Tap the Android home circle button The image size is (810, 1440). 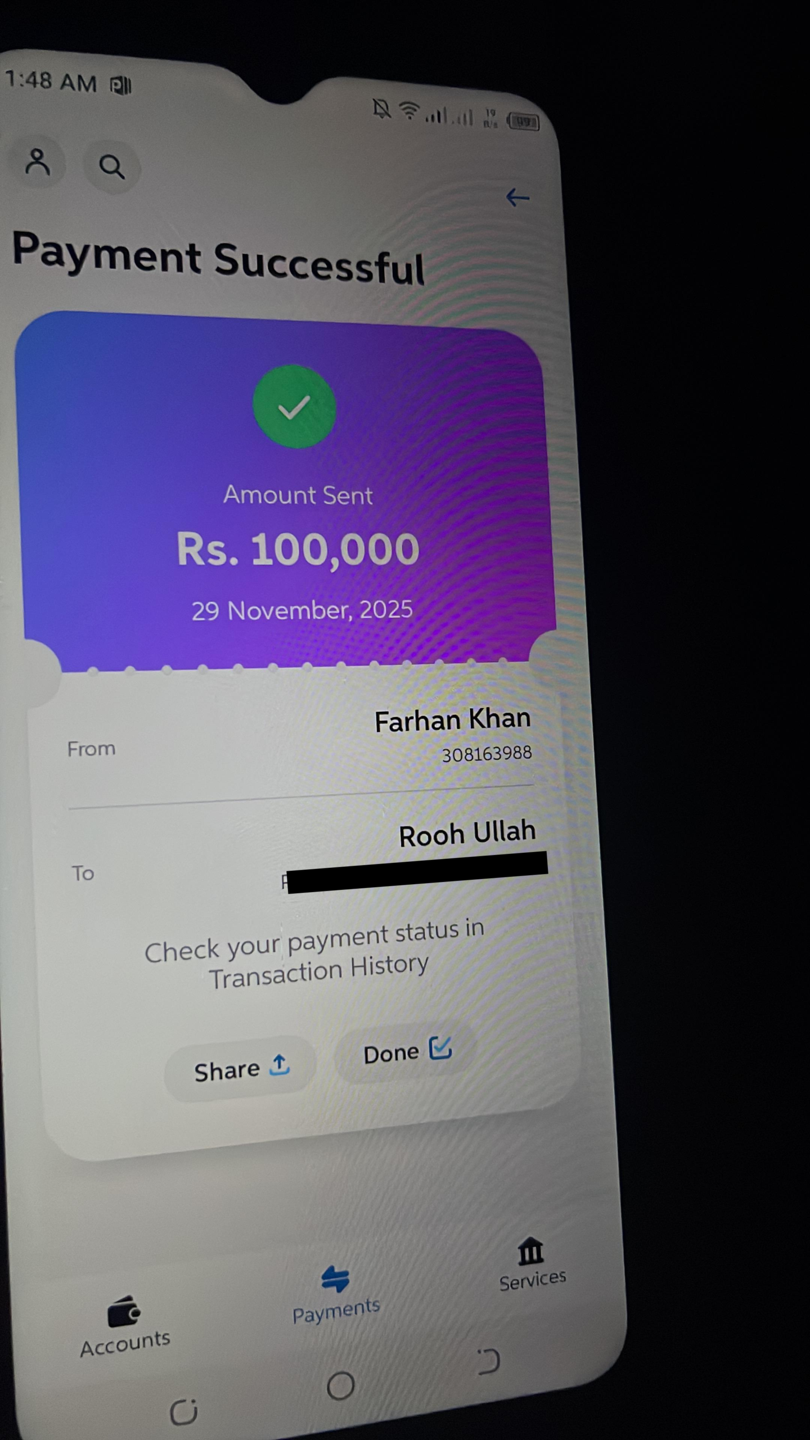[x=340, y=1385]
